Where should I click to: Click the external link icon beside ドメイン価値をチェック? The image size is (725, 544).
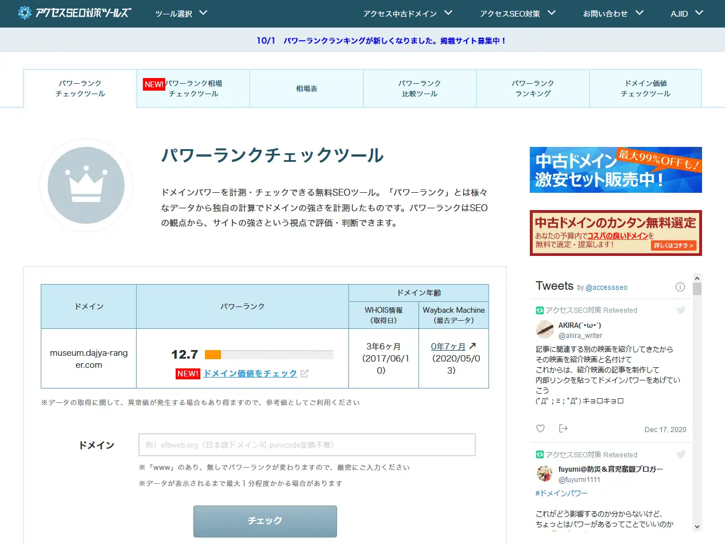[304, 374]
